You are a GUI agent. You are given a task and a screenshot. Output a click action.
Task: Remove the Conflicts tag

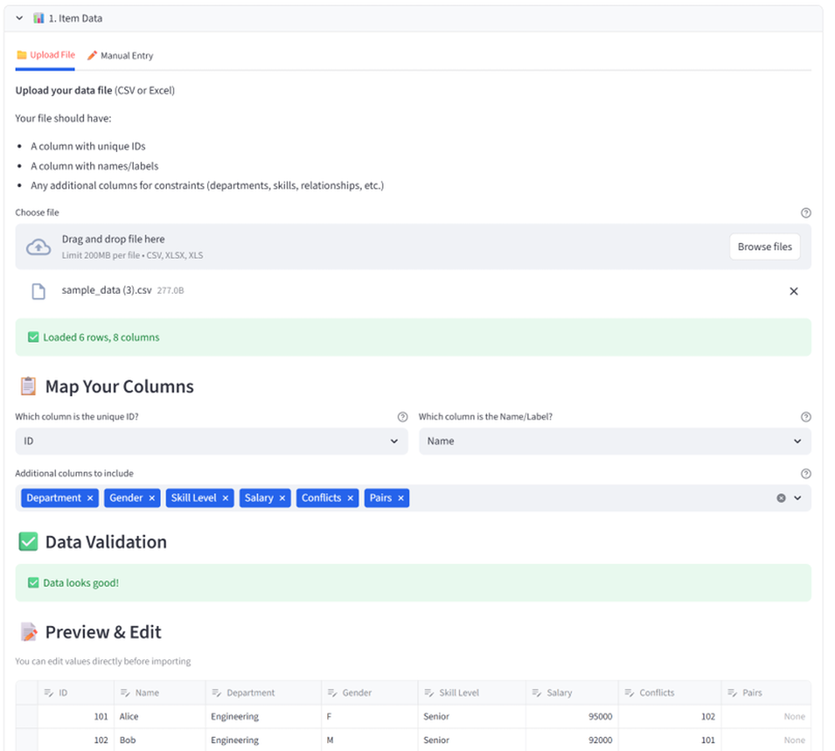tap(351, 498)
